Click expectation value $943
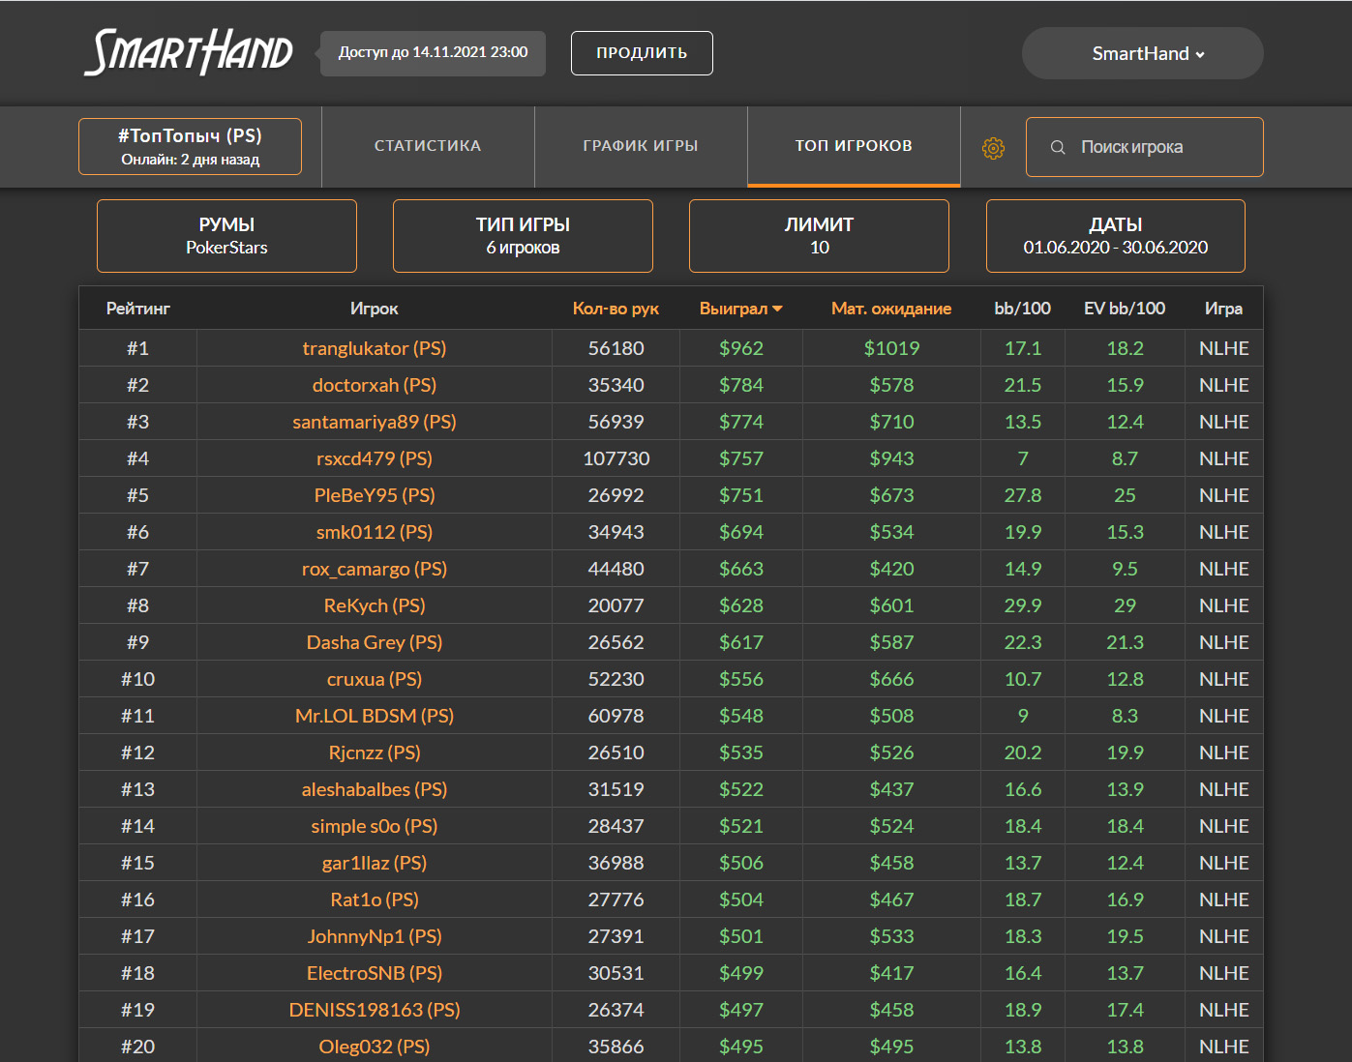The height and width of the screenshot is (1062, 1352). point(891,458)
